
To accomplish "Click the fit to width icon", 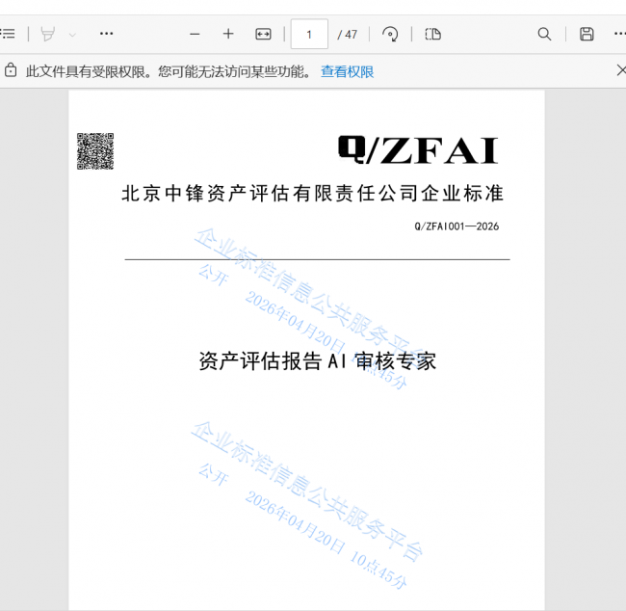I will tap(263, 34).
